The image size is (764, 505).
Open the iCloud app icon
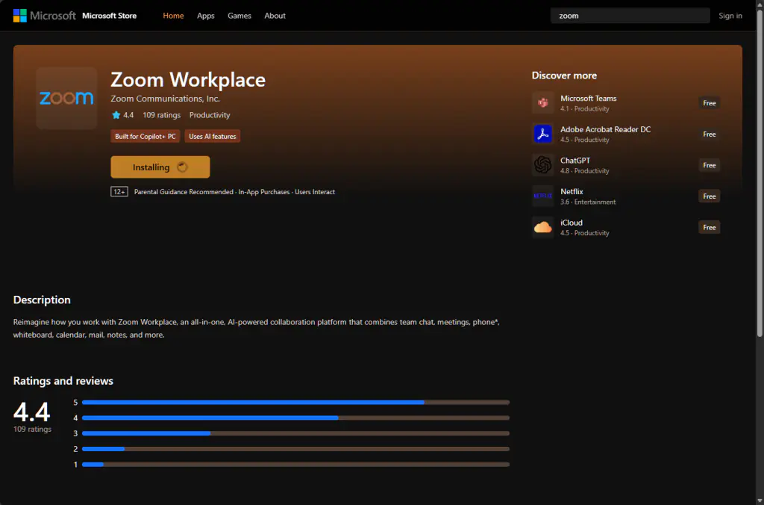[x=542, y=227]
